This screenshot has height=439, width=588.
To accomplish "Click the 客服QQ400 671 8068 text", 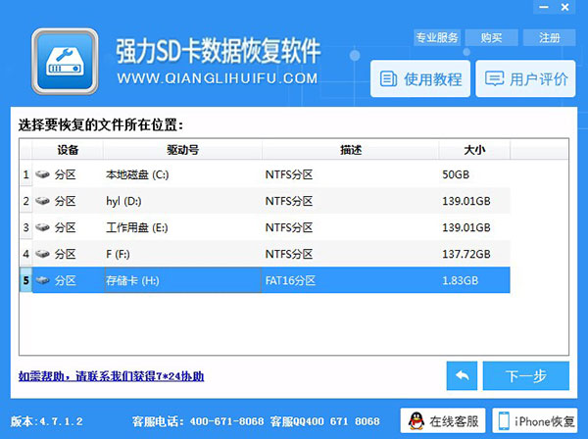I will (324, 421).
